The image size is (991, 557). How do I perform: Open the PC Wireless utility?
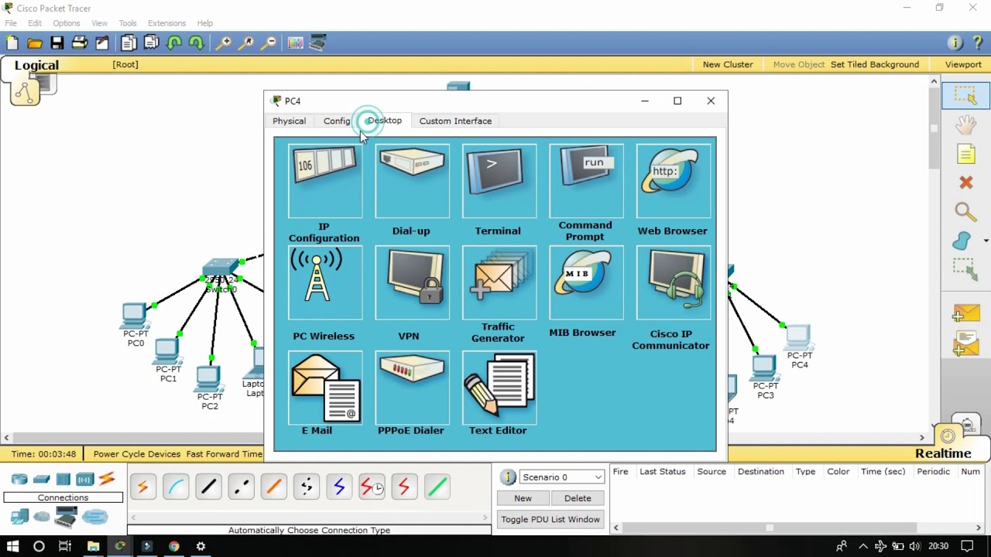coord(325,283)
